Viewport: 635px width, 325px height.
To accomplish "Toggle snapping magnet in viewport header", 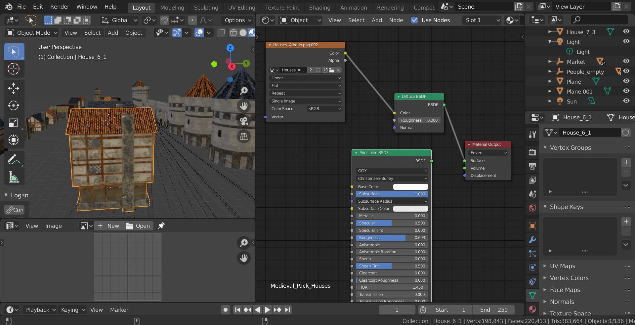I will (x=164, y=20).
